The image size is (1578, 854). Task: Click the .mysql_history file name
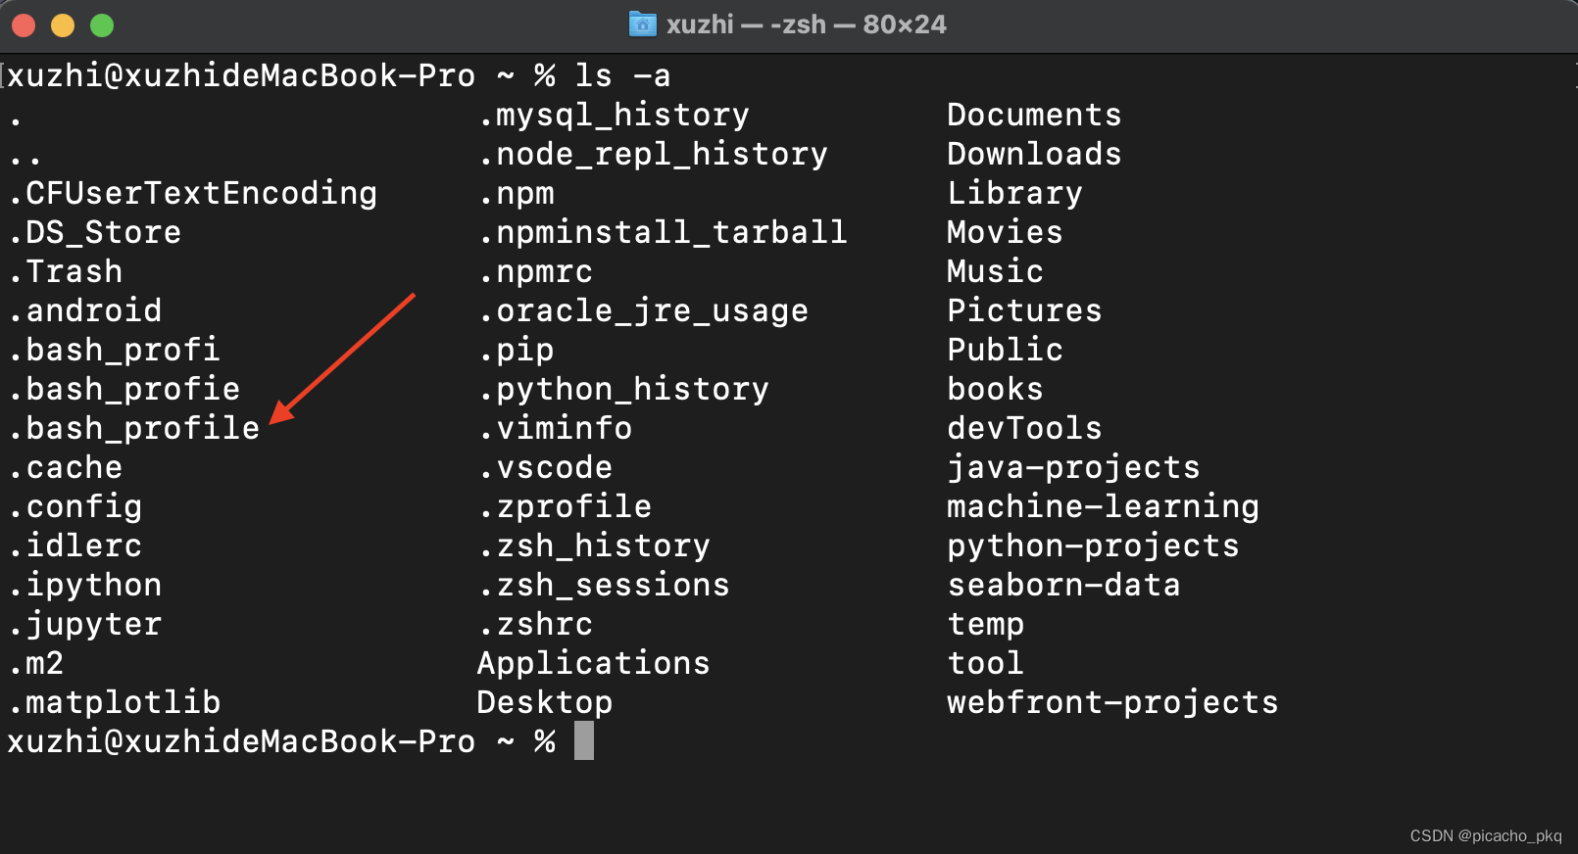click(615, 115)
